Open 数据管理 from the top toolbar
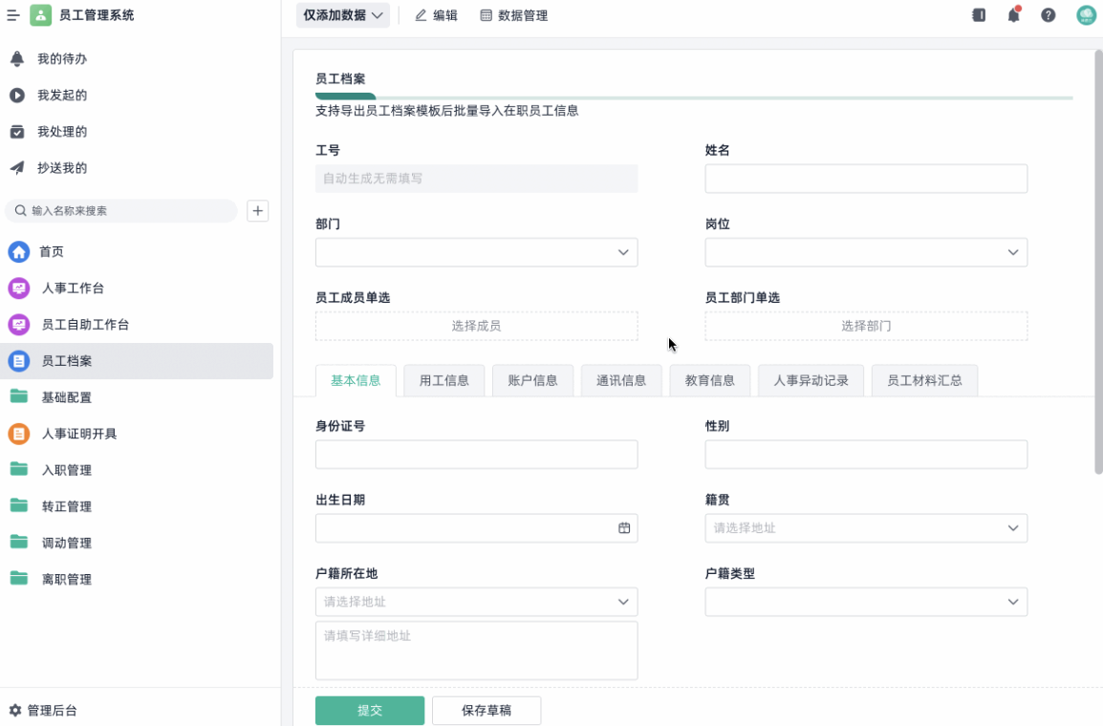 coord(513,14)
